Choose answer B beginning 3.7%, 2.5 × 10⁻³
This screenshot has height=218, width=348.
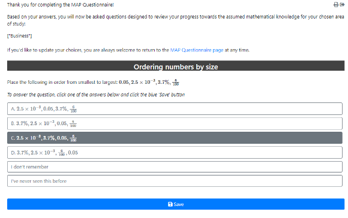(x=175, y=123)
